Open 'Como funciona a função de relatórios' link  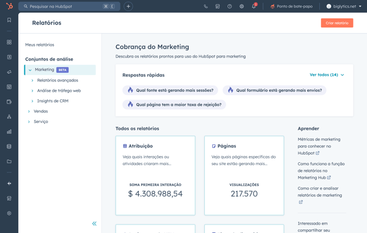[321, 171]
